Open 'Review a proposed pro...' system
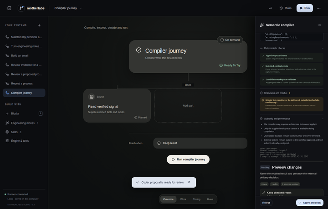The image size is (328, 209). click(24, 74)
